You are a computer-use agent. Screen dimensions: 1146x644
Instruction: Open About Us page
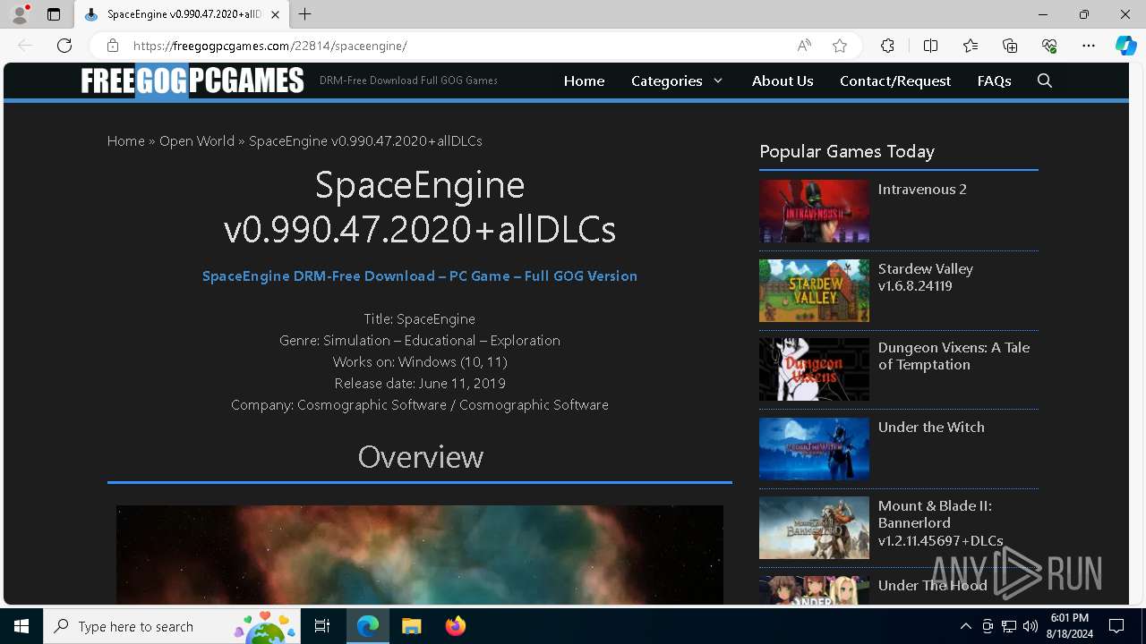tap(783, 80)
